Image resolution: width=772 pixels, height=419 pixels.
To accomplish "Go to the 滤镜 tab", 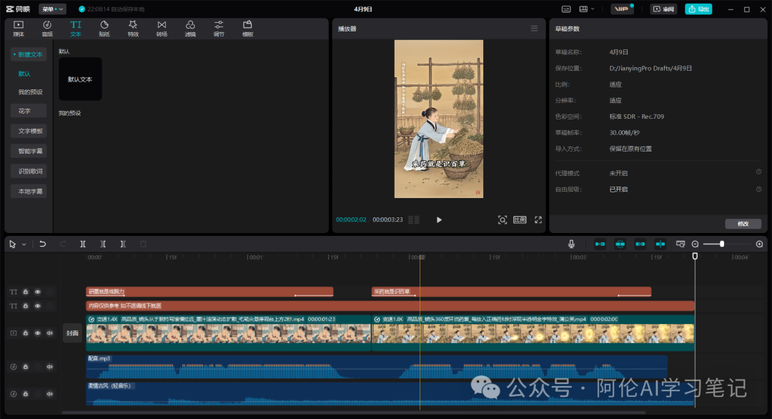I will [190, 29].
